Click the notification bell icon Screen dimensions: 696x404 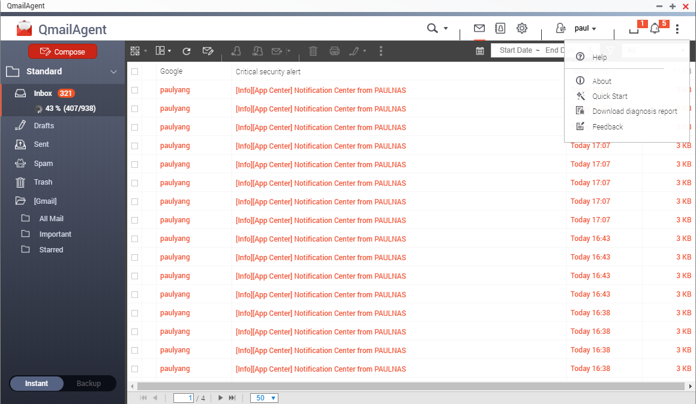655,29
